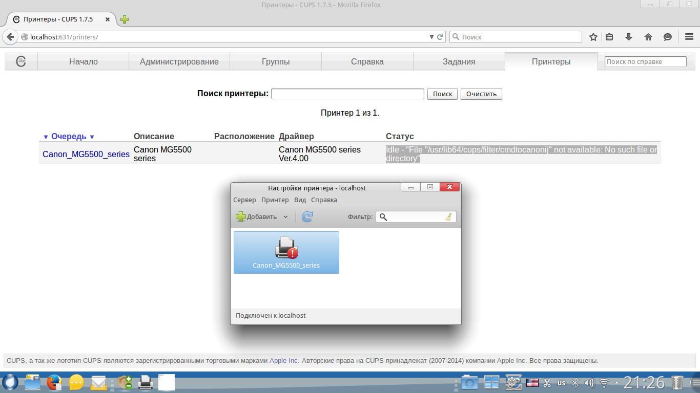Open the Справка menu in printer settings window
Screen dimensions: 700x393
tap(324, 200)
